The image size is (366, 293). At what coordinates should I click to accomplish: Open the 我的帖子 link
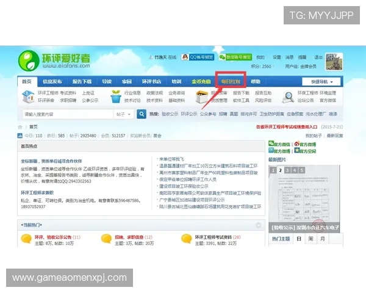314,136
